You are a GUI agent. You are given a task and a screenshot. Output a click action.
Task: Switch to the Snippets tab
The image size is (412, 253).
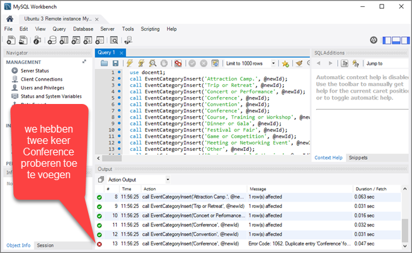click(x=358, y=158)
